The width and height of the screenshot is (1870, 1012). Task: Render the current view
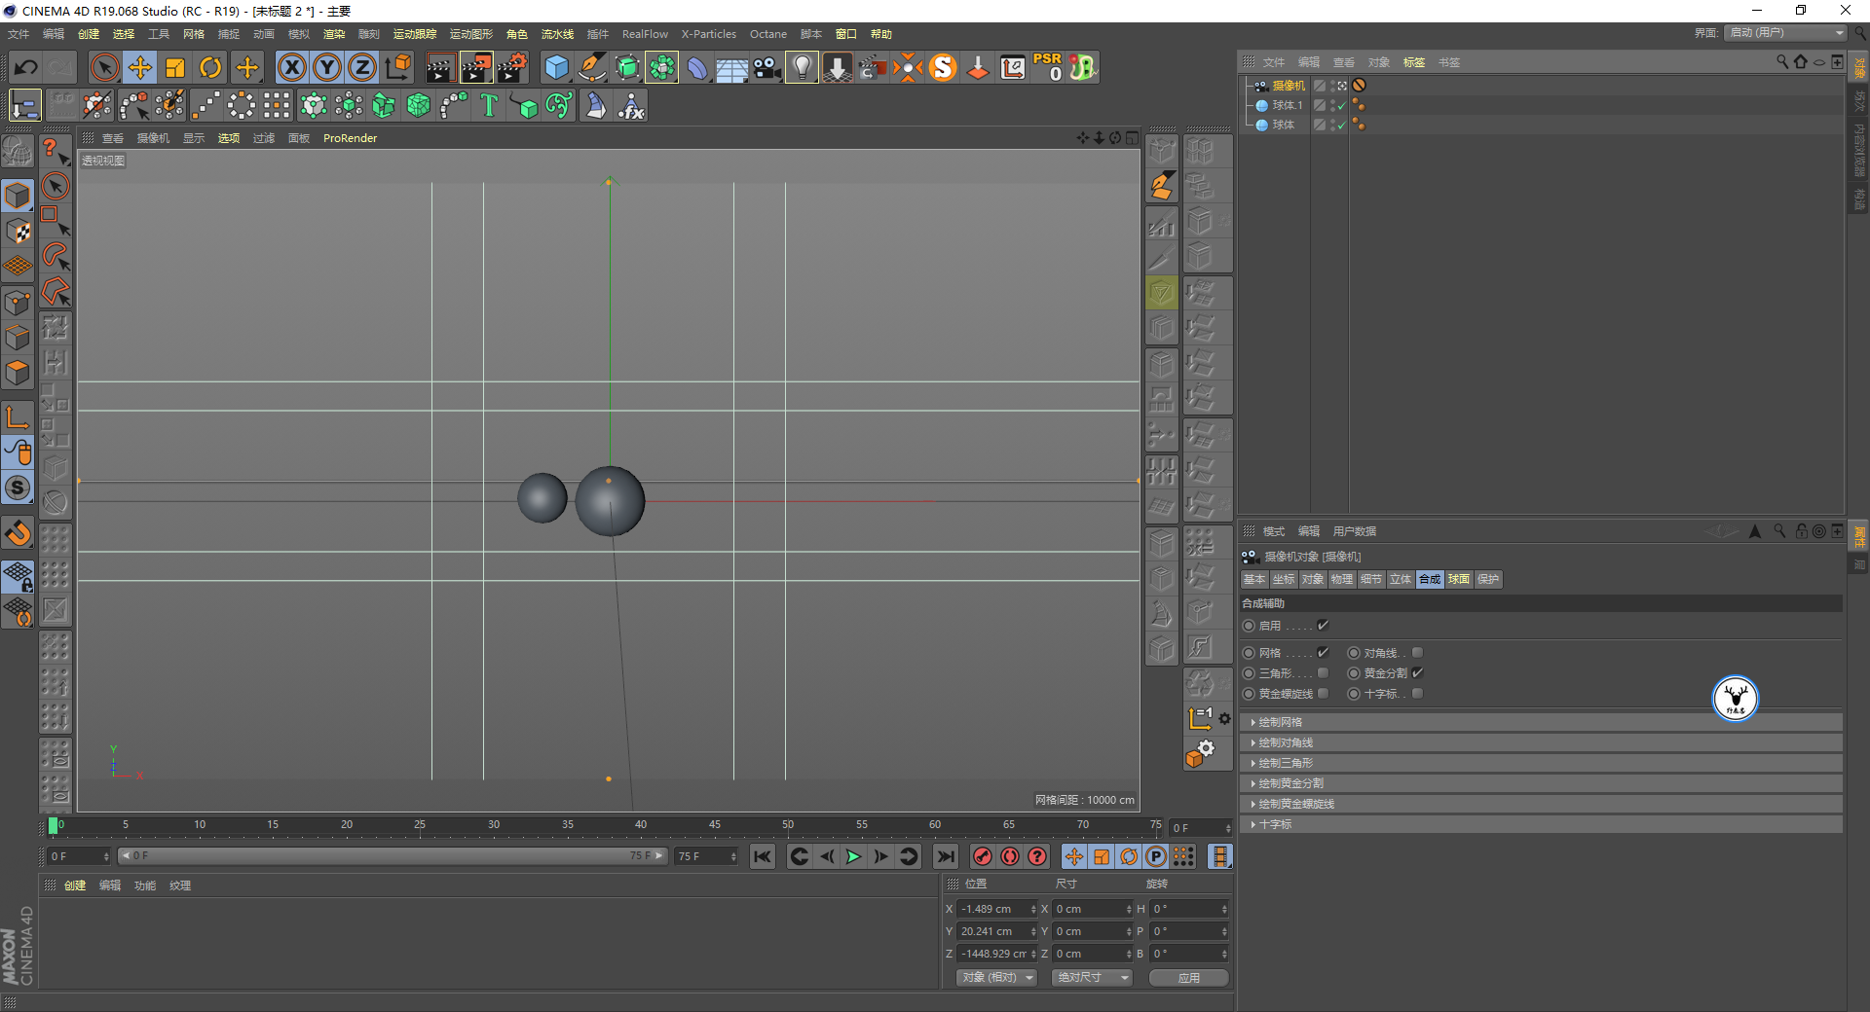pyautogui.click(x=440, y=67)
